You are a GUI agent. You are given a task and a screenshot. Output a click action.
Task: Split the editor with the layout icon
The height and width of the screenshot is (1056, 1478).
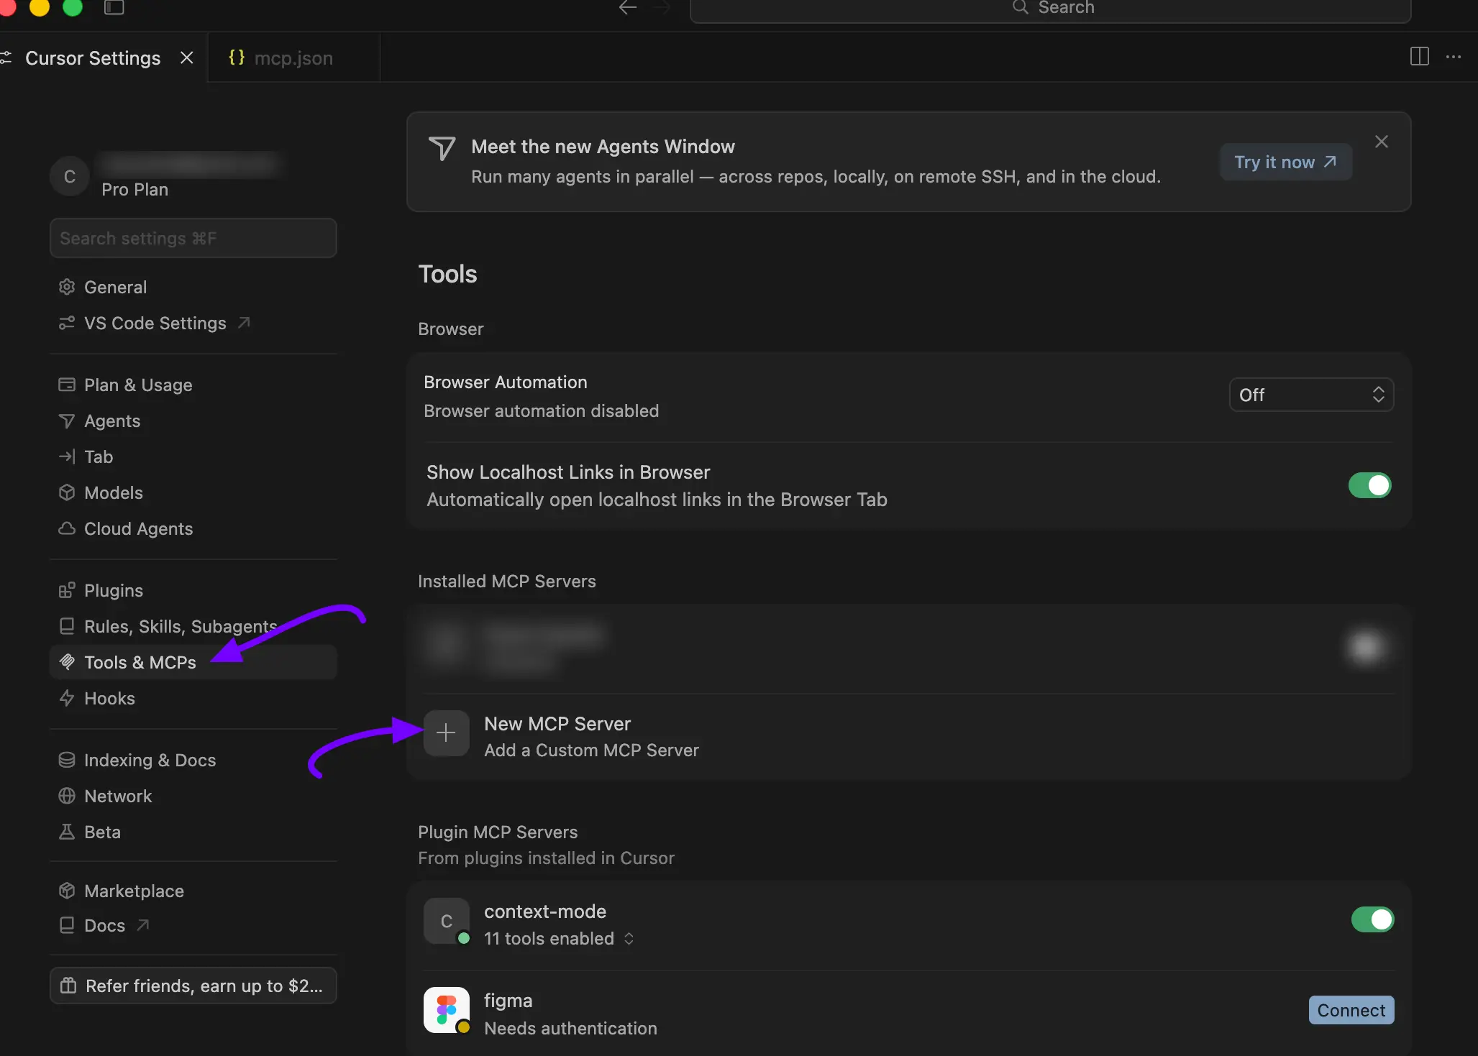point(1420,57)
